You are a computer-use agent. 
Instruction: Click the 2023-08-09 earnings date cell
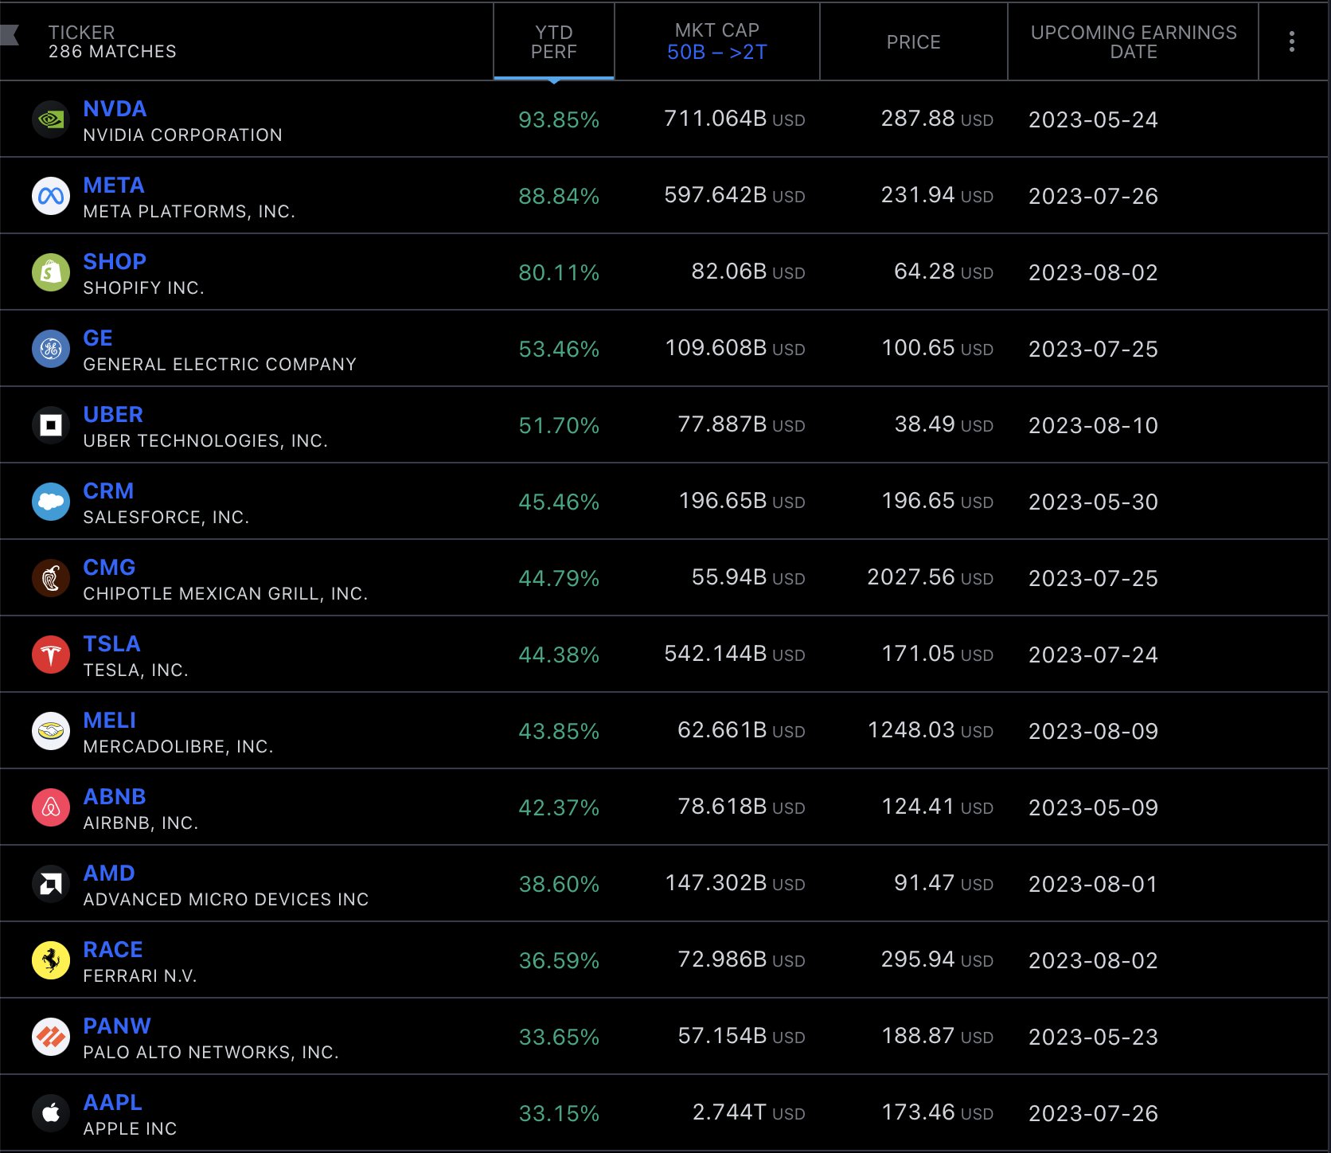click(x=1093, y=731)
